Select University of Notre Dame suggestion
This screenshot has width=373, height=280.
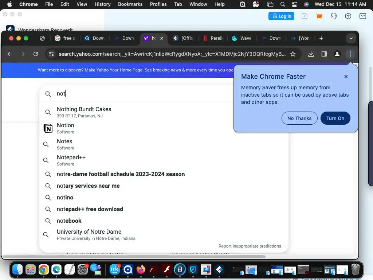coord(164,235)
